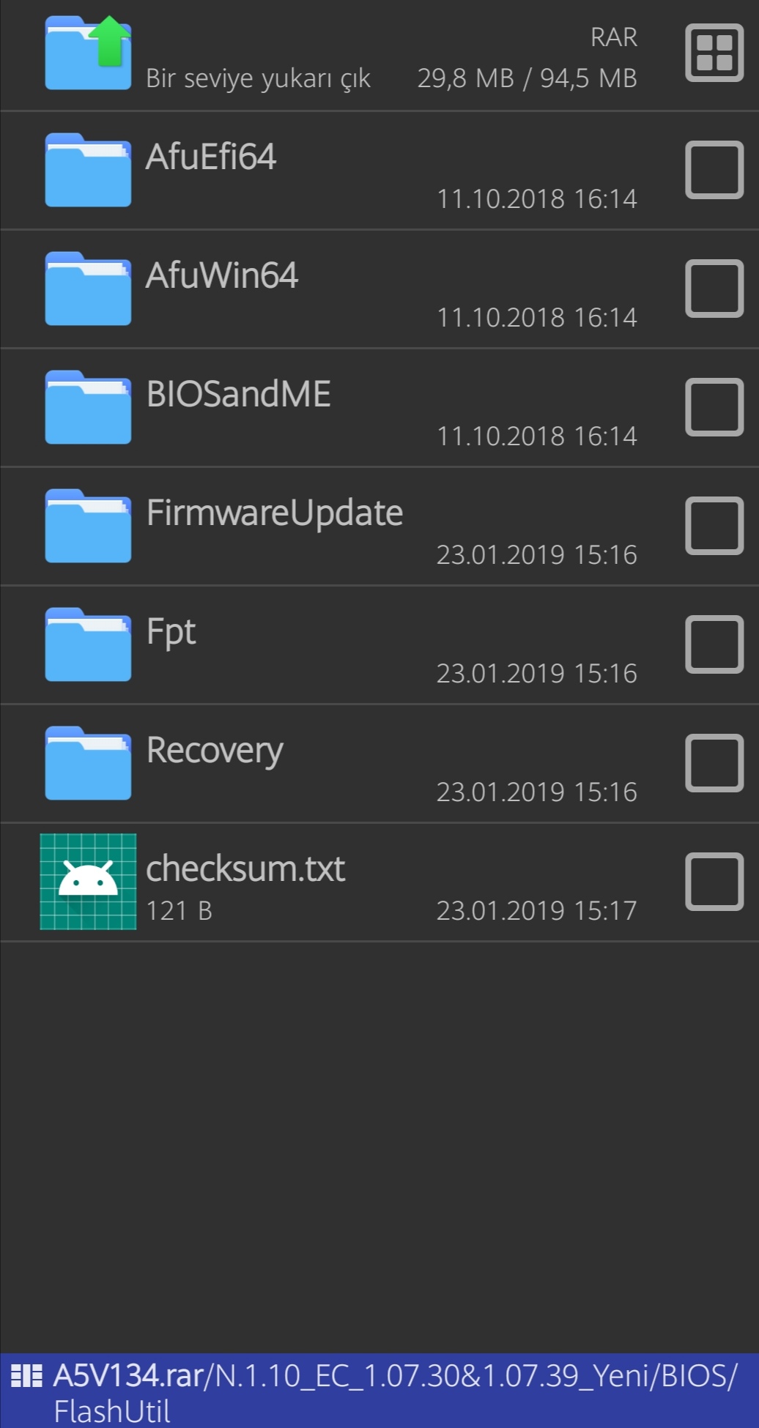Open the Fpt folder icon
This screenshot has height=1428, width=759.
pyautogui.click(x=88, y=644)
